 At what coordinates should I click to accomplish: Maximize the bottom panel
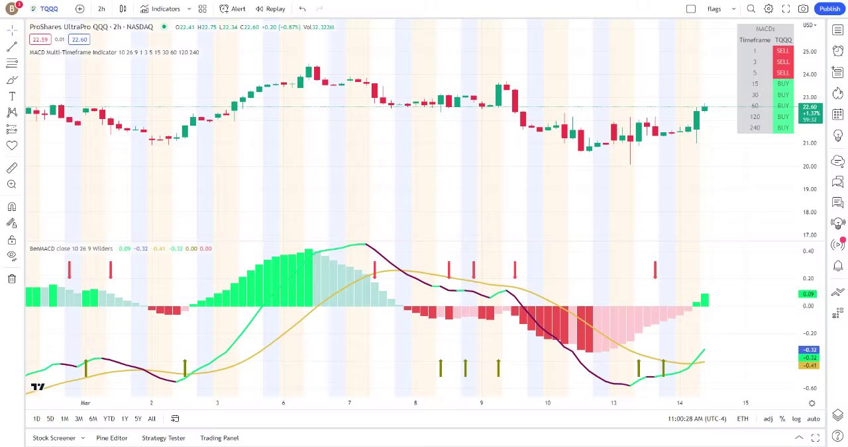(x=816, y=438)
